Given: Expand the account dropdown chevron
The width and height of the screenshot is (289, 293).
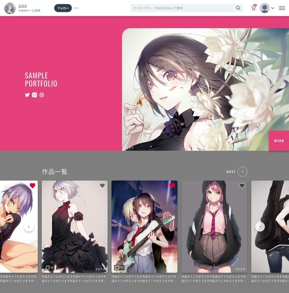Looking at the screenshot, I should [x=272, y=8].
